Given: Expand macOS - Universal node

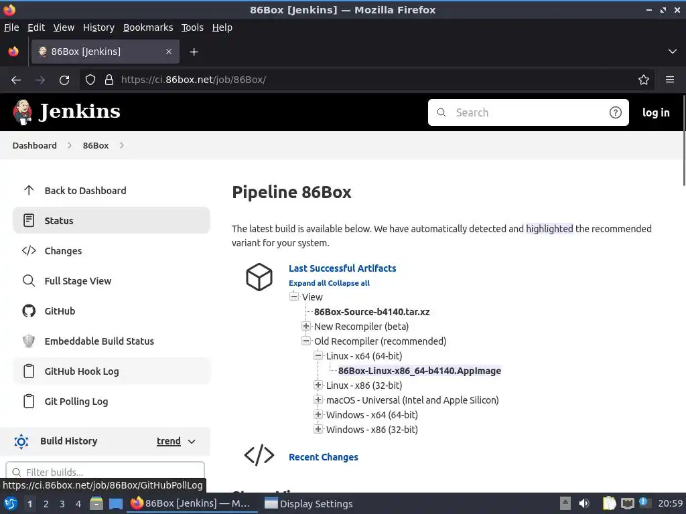Looking at the screenshot, I should pos(318,400).
